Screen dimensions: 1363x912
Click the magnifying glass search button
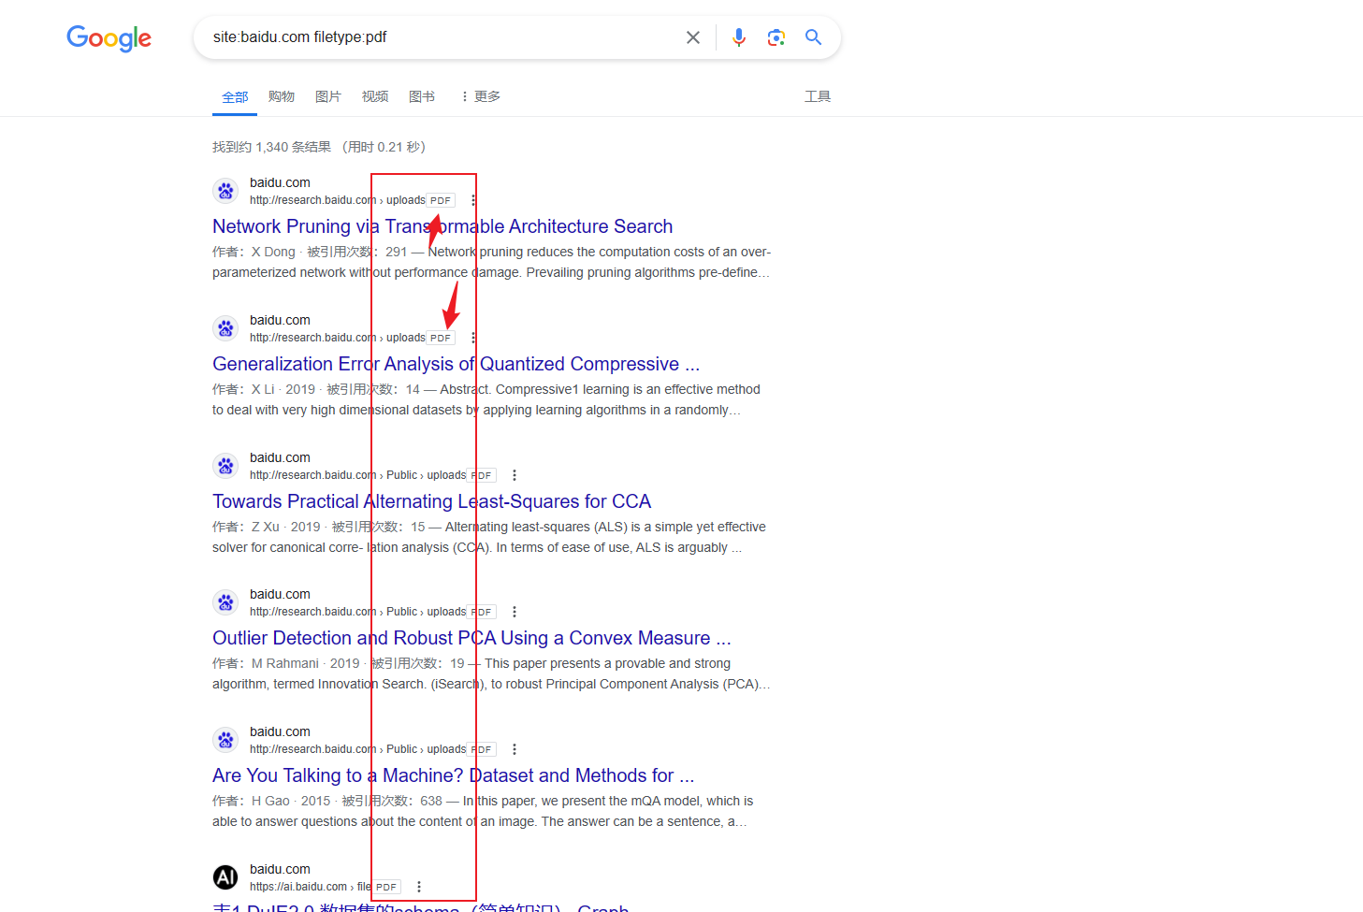coord(813,37)
